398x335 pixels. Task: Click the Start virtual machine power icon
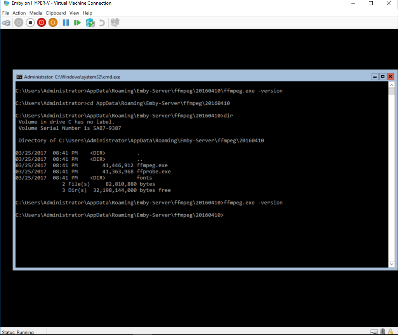click(19, 23)
